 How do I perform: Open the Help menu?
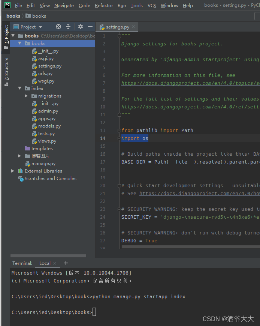click(188, 6)
